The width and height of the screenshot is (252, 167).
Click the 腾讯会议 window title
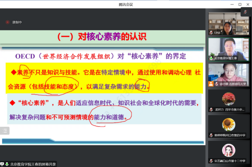click(x=126, y=4)
